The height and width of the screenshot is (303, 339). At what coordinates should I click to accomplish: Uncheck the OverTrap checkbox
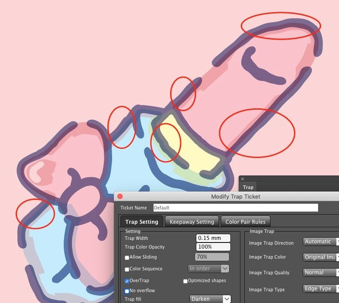click(127, 281)
